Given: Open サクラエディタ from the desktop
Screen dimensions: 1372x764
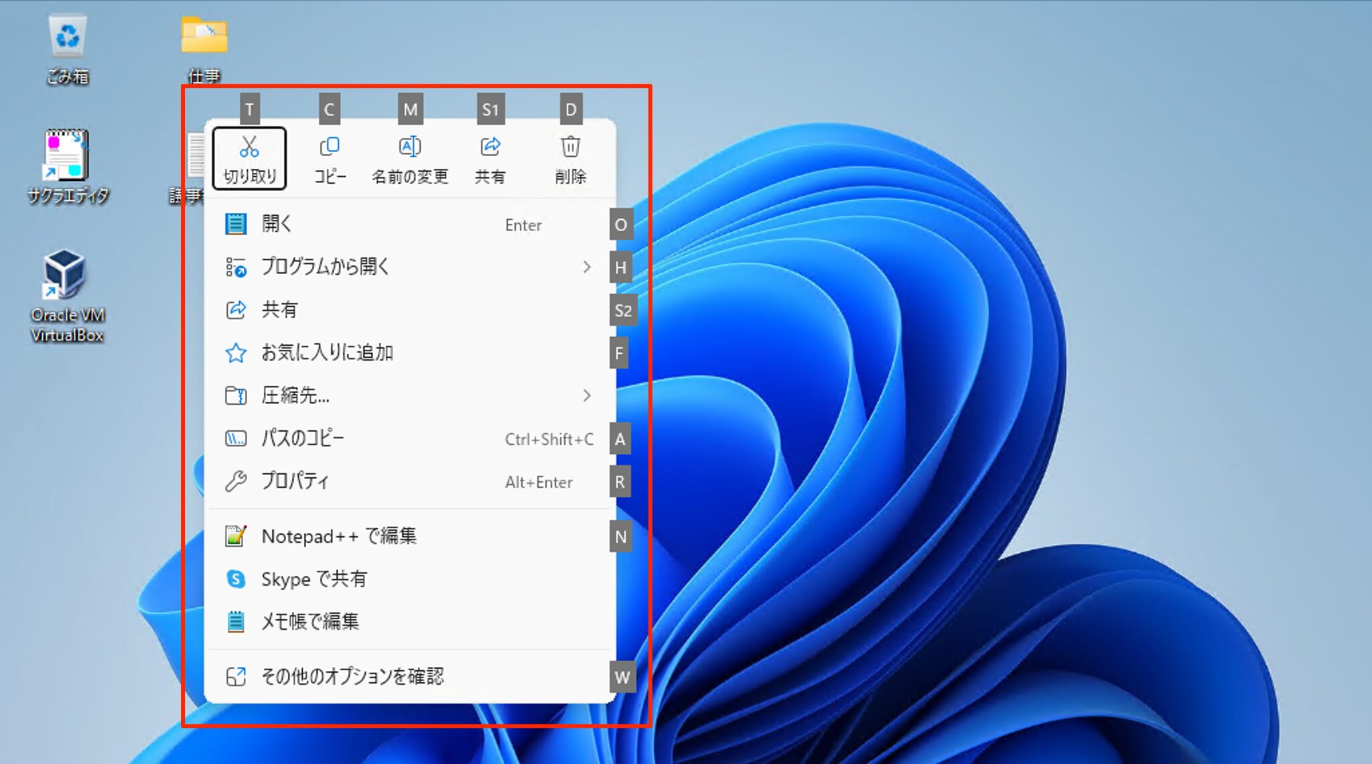Looking at the screenshot, I should (68, 161).
